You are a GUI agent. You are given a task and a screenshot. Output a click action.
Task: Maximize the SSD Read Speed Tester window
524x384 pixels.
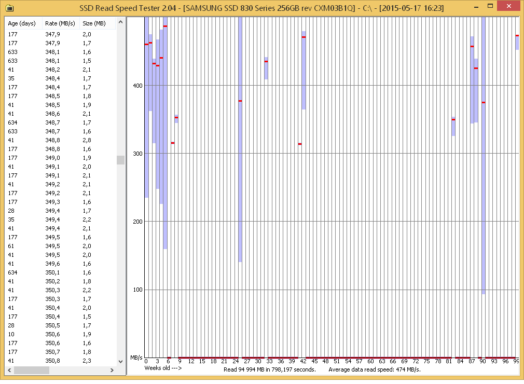(490, 6)
